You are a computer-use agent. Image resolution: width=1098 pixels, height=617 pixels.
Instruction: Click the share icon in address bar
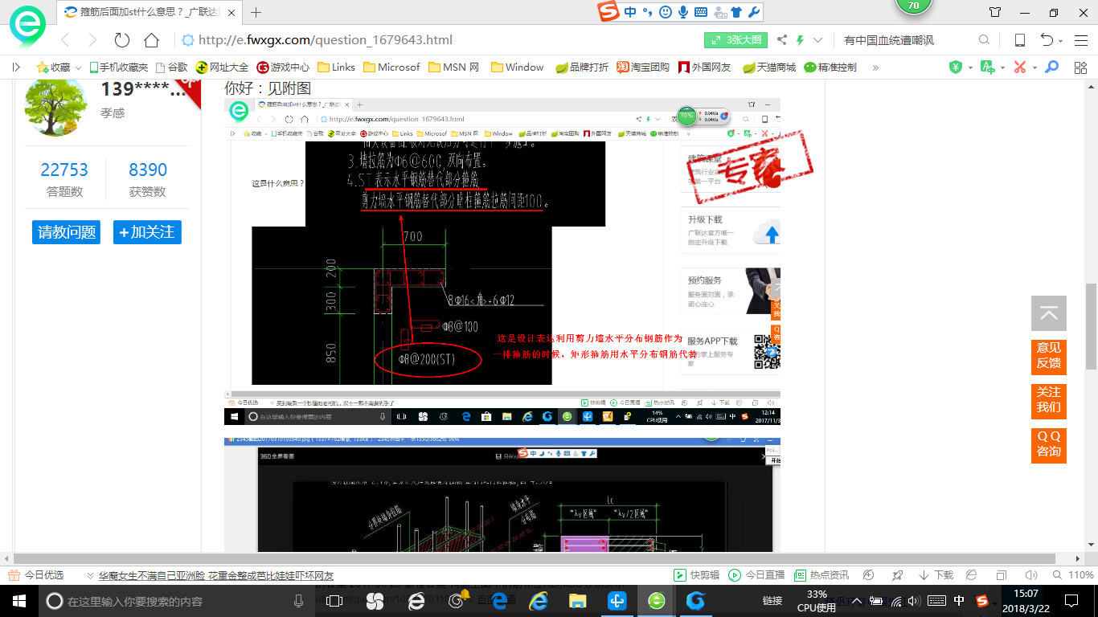(x=781, y=40)
